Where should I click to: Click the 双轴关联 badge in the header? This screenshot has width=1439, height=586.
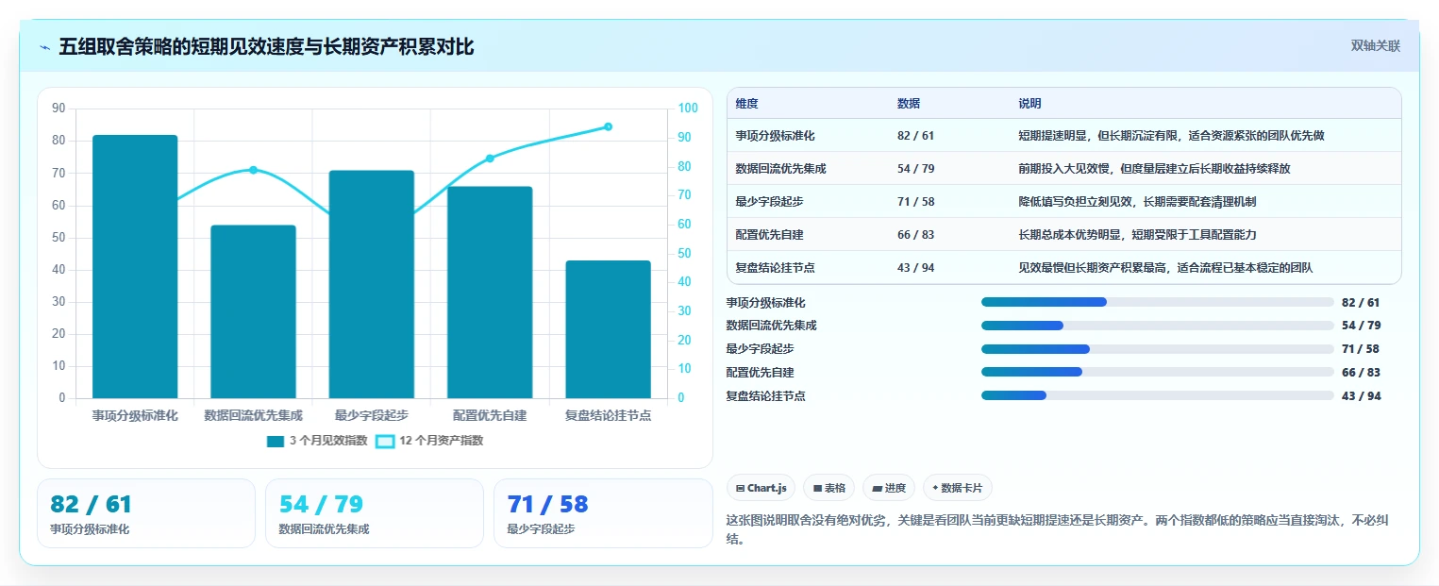1375,45
